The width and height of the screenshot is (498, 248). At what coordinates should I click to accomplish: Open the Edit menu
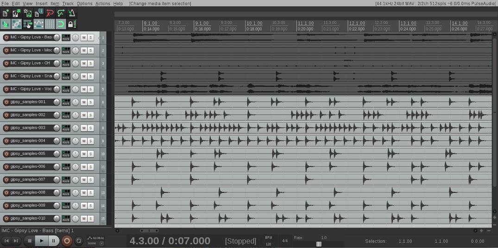16,4
